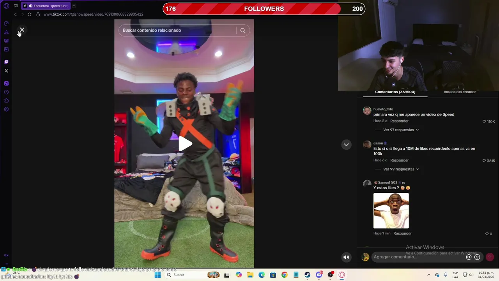The width and height of the screenshot is (499, 281).
Task: Open the Windows Start menu
Action: point(157,275)
